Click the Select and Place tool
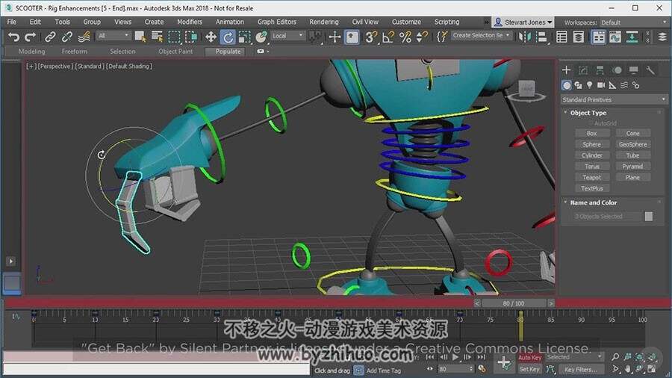Image resolution: width=672 pixels, height=378 pixels. click(x=261, y=37)
